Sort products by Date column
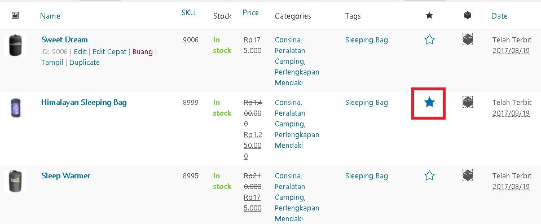This screenshot has height=224, width=541. (499, 16)
